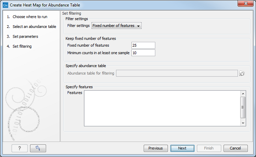This screenshot has height=157, width=256.
Task: Click the Features list scroll up arrow
Action: click(243, 93)
